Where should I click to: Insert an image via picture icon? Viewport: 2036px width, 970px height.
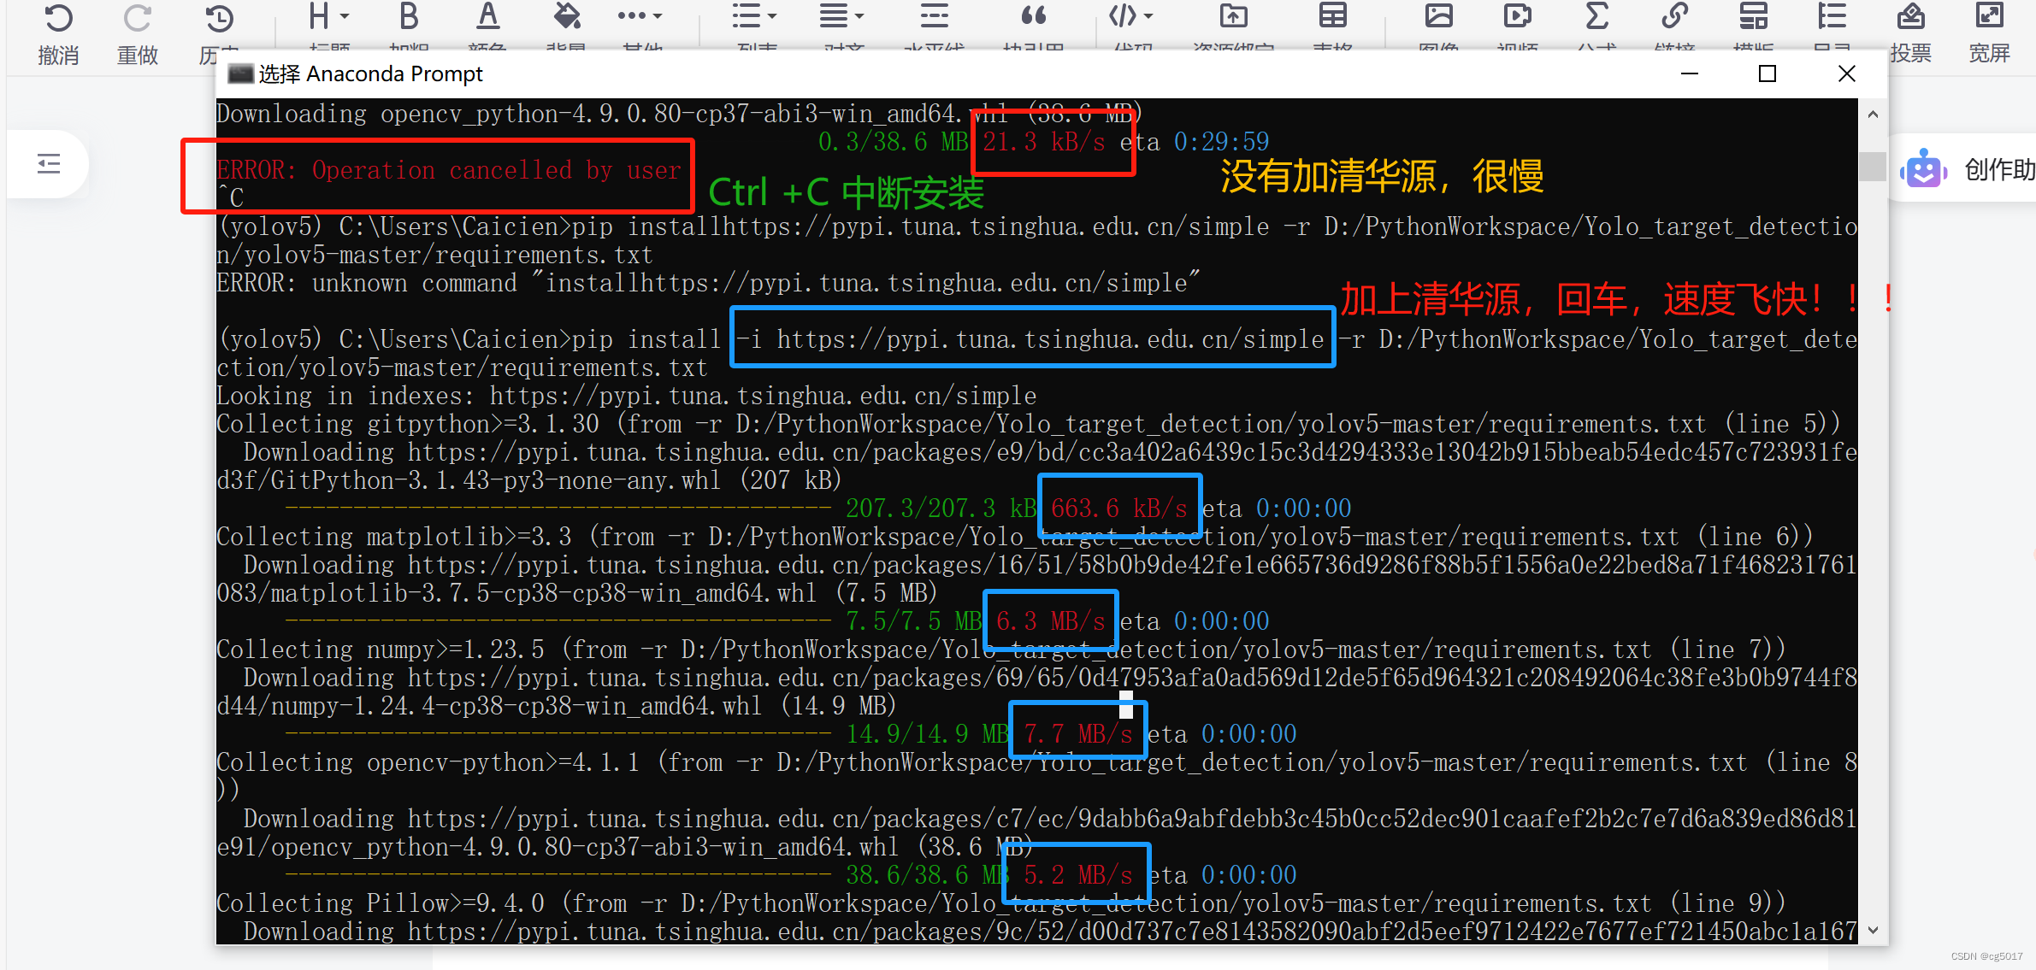pos(1438,16)
